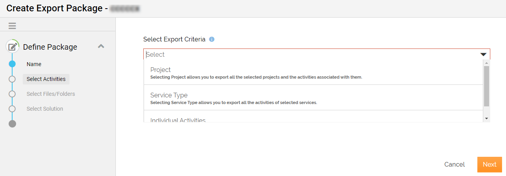506x176 pixels.
Task: Click inside the Select criteria input field
Action: [x=306, y=54]
